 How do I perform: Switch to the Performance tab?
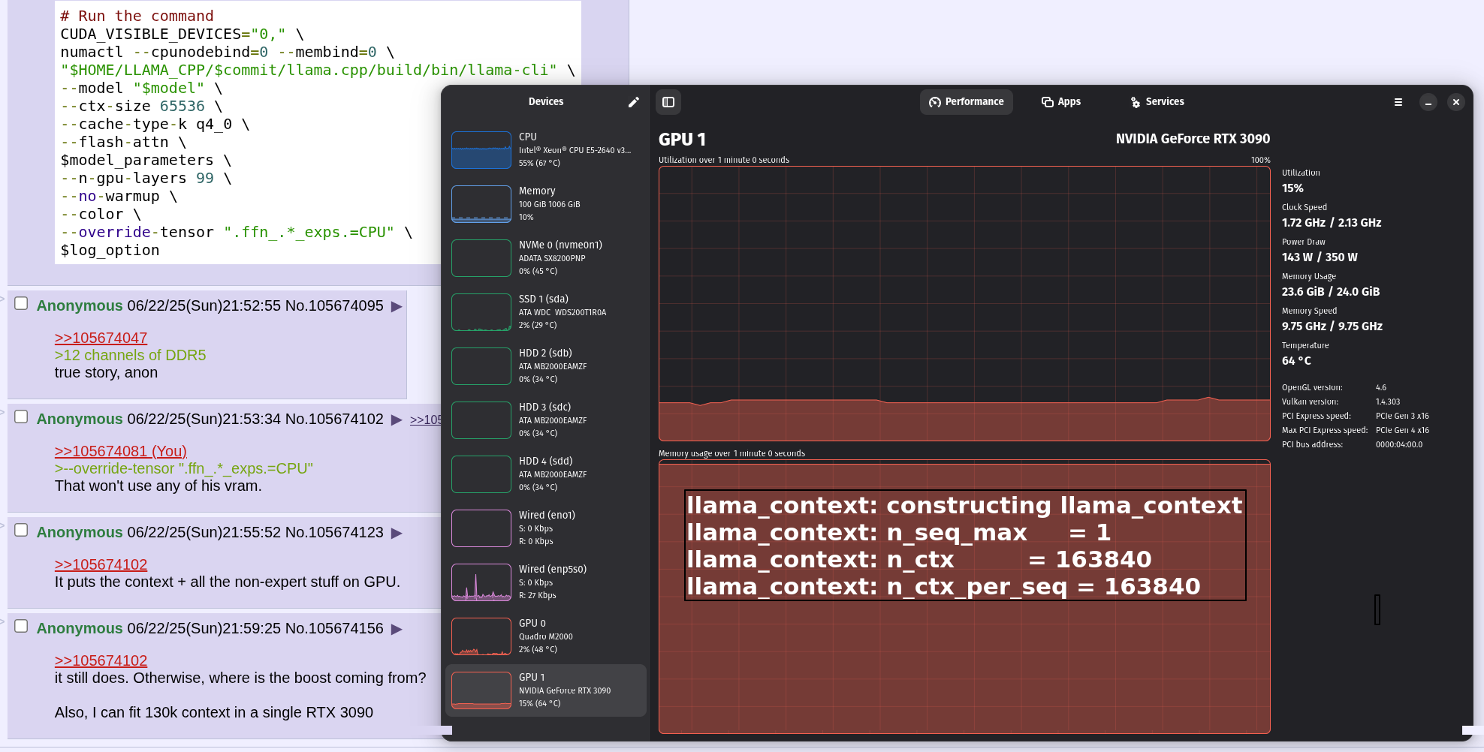click(x=967, y=102)
